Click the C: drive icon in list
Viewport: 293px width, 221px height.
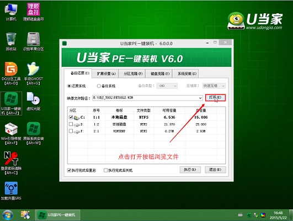pos(77,118)
